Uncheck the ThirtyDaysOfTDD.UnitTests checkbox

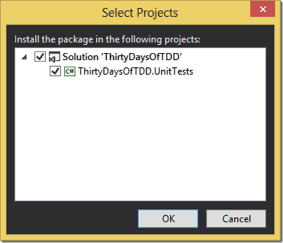coord(55,71)
